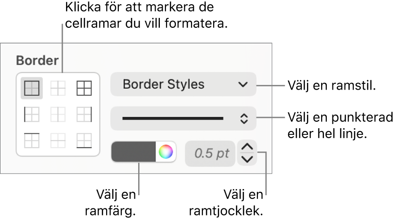Increase border thickness with up arrow
The height and width of the screenshot is (223, 398).
pyautogui.click(x=247, y=147)
